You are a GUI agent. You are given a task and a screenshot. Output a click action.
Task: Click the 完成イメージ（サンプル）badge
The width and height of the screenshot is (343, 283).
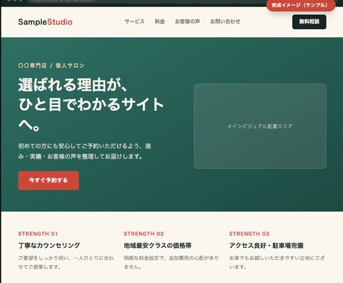click(x=300, y=5)
